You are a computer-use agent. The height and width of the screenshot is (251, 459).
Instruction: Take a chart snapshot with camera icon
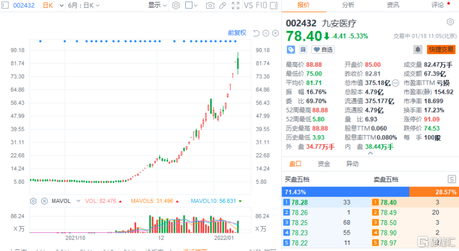pyautogui.click(x=210, y=6)
